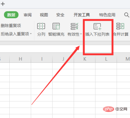Click the 合并计算 consolidate icon
The height and width of the screenshot is (118, 130).
[x=120, y=26]
